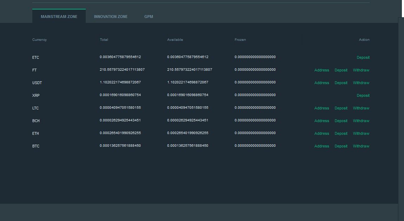Screen dimensions: 404x221
Task: Click the Frozen column header
Action: pos(240,40)
